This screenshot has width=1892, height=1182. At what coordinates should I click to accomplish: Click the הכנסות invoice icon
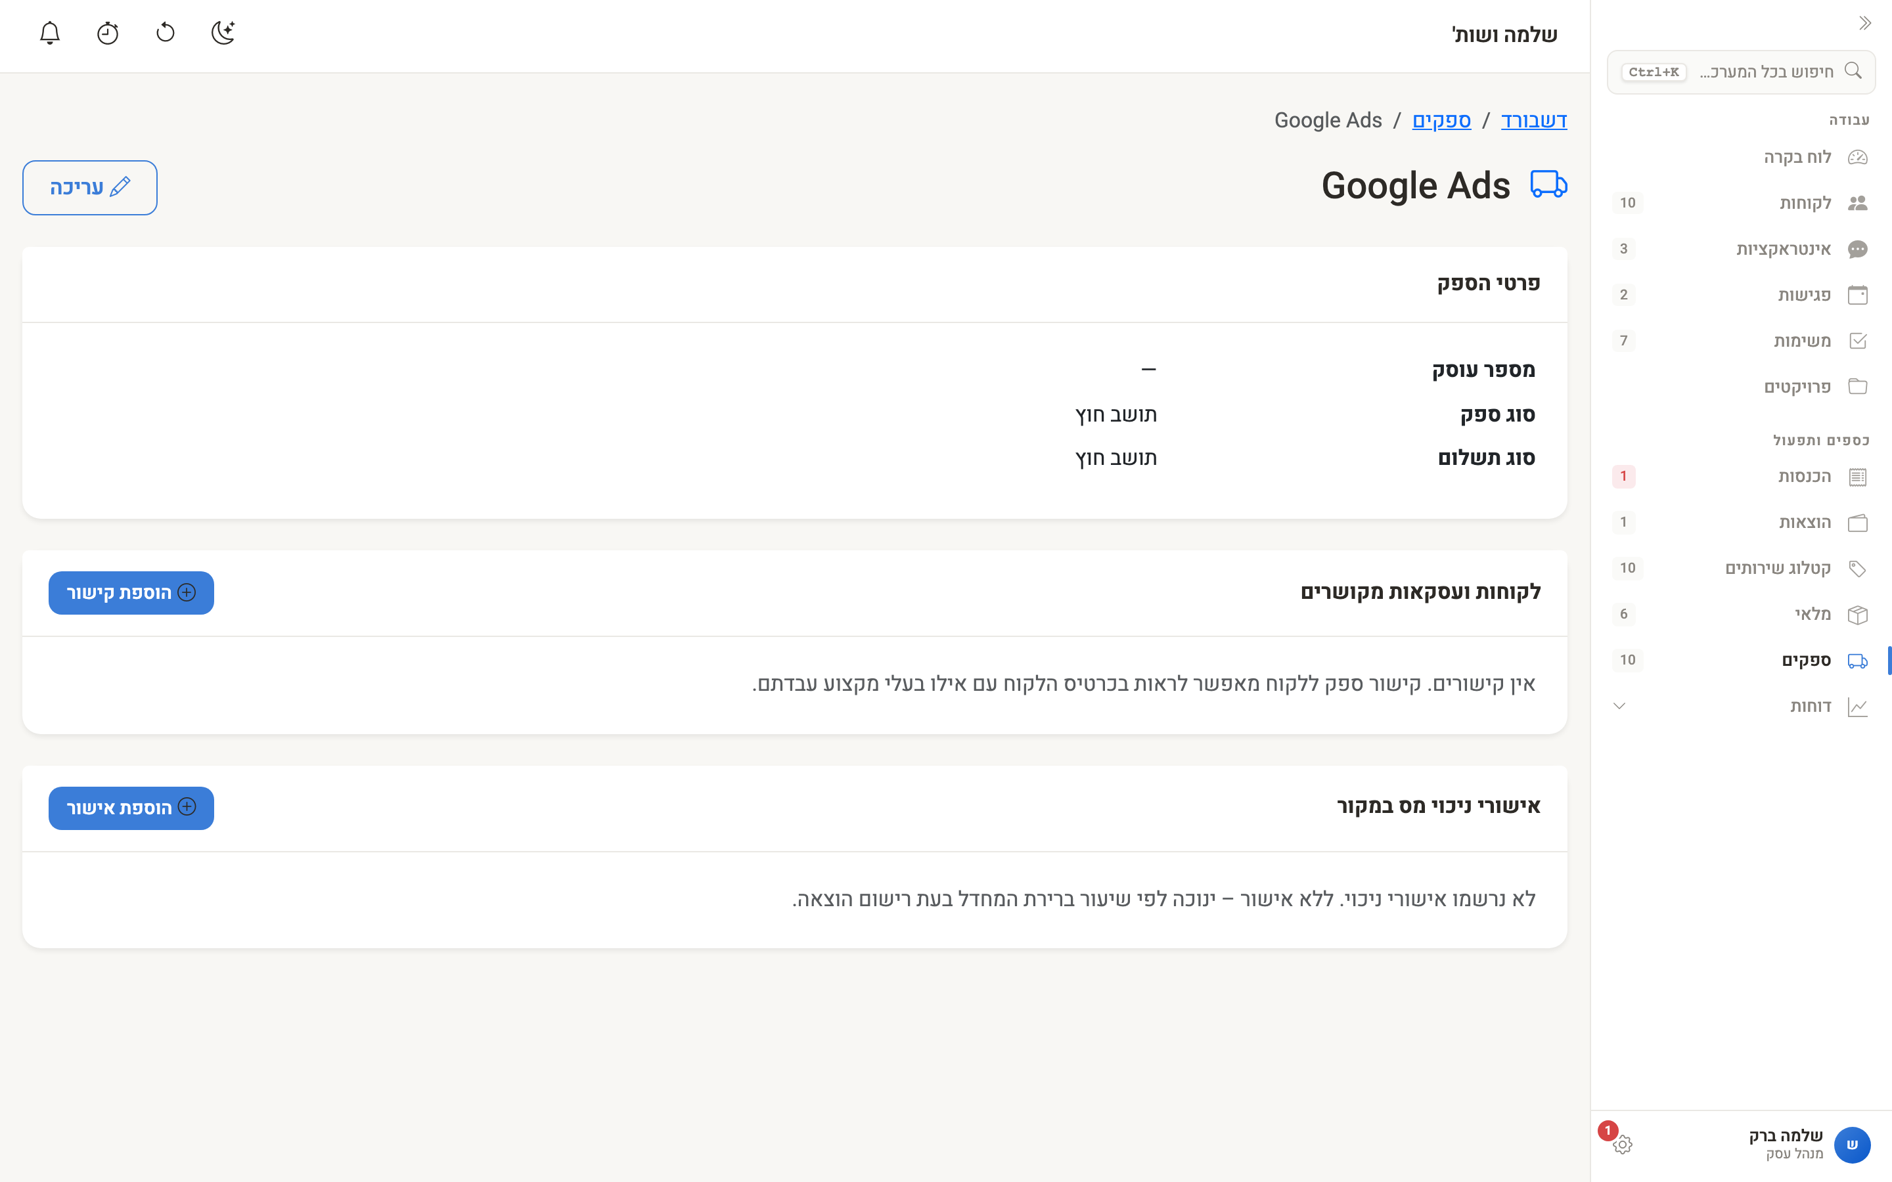1858,477
